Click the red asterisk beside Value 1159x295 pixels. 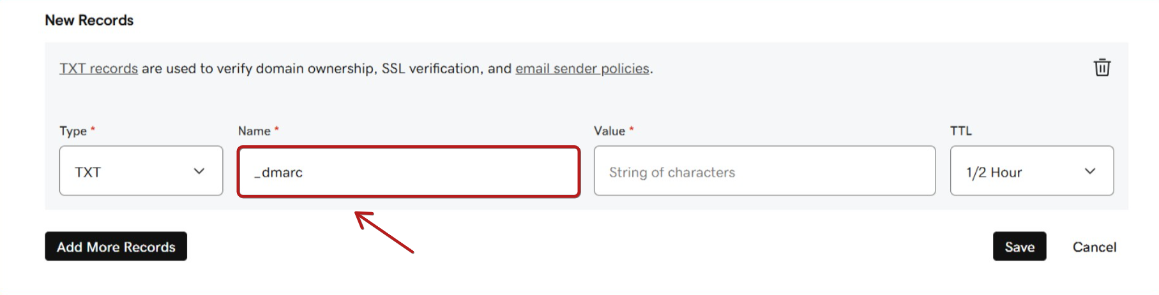pos(632,129)
